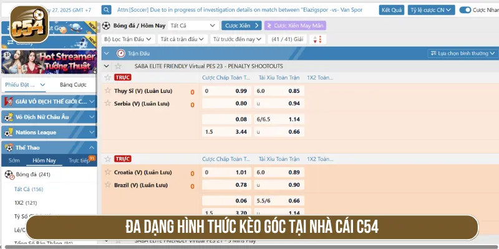This screenshot has height=249, width=499.
Task: Collapse the SABA ELITE FRIENDLY PES 23 league
Action: (107, 67)
